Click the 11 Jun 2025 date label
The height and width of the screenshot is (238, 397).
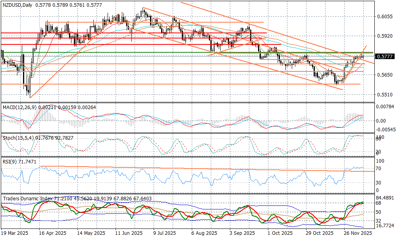(x=129, y=234)
